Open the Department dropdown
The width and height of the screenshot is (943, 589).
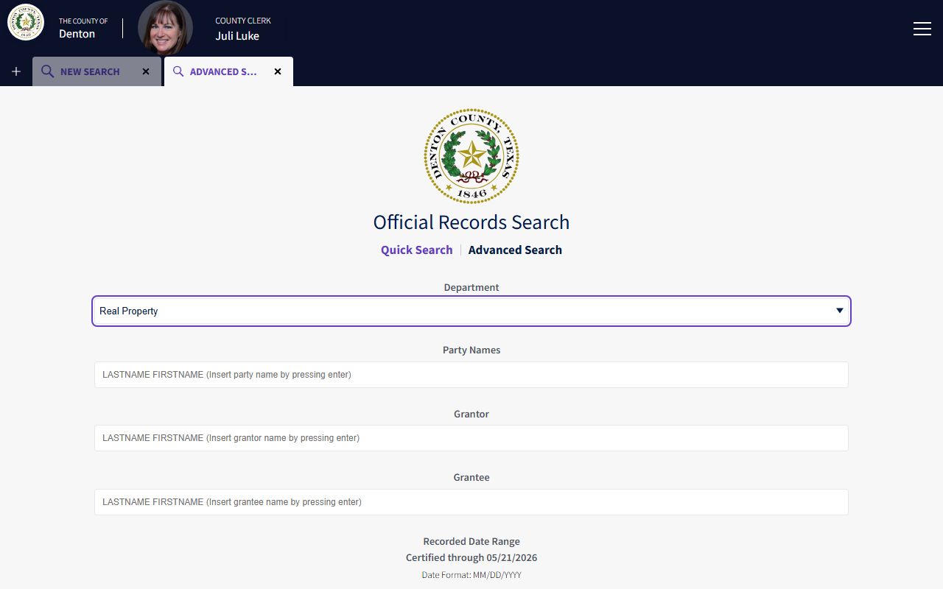pos(471,311)
